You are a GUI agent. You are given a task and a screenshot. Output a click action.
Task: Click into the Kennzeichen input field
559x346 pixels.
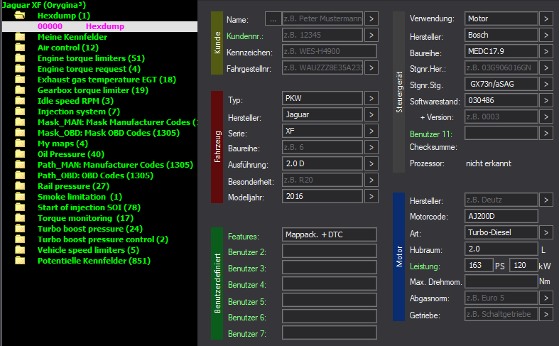click(330, 51)
